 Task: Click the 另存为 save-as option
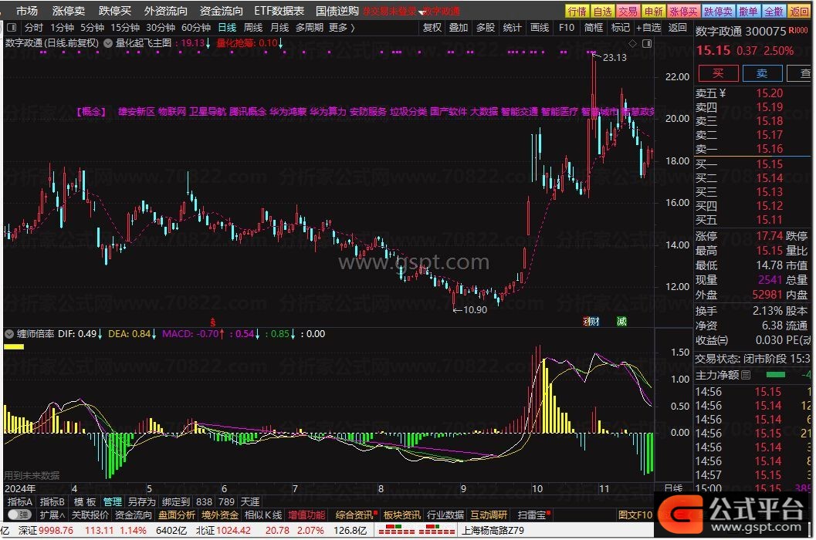coord(141,501)
